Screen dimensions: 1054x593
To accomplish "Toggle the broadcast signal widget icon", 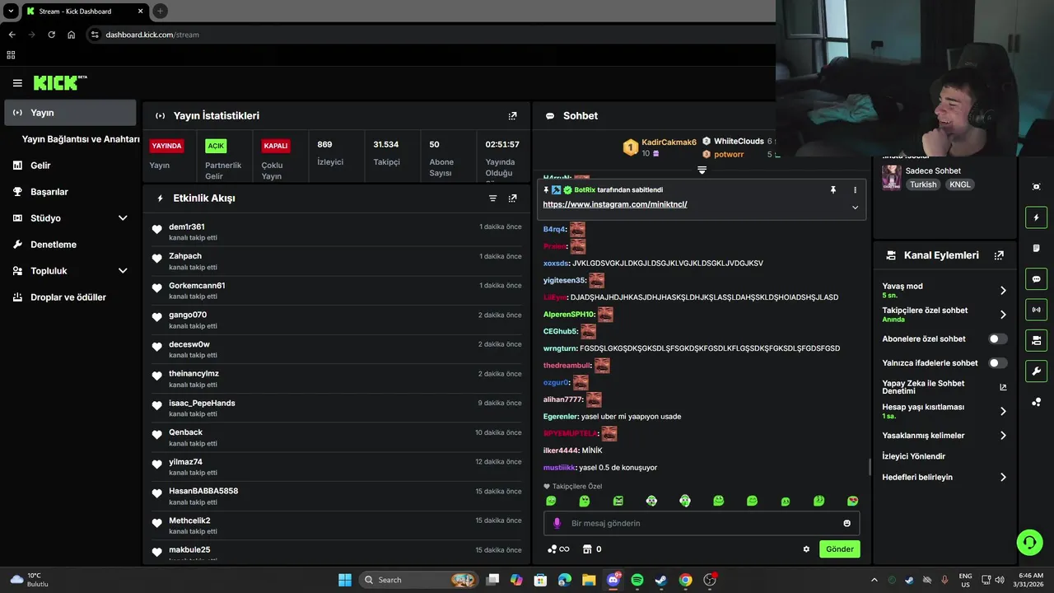I will click(1036, 310).
